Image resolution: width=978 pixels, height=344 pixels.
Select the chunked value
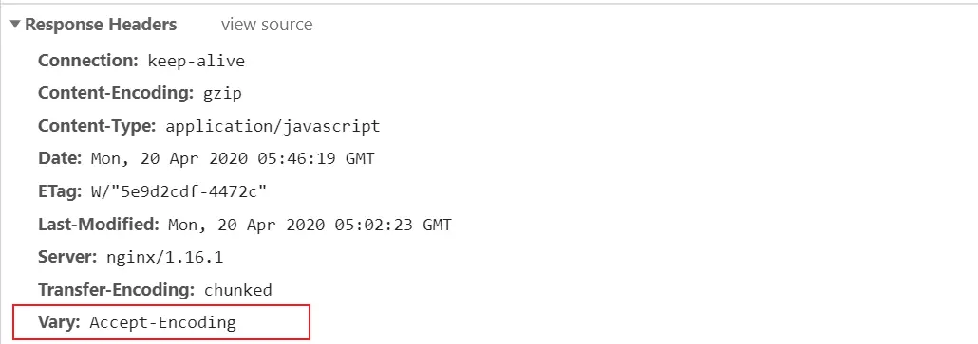coord(238,291)
